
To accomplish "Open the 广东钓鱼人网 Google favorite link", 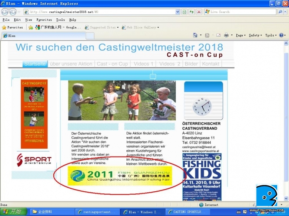I will click(x=58, y=27).
